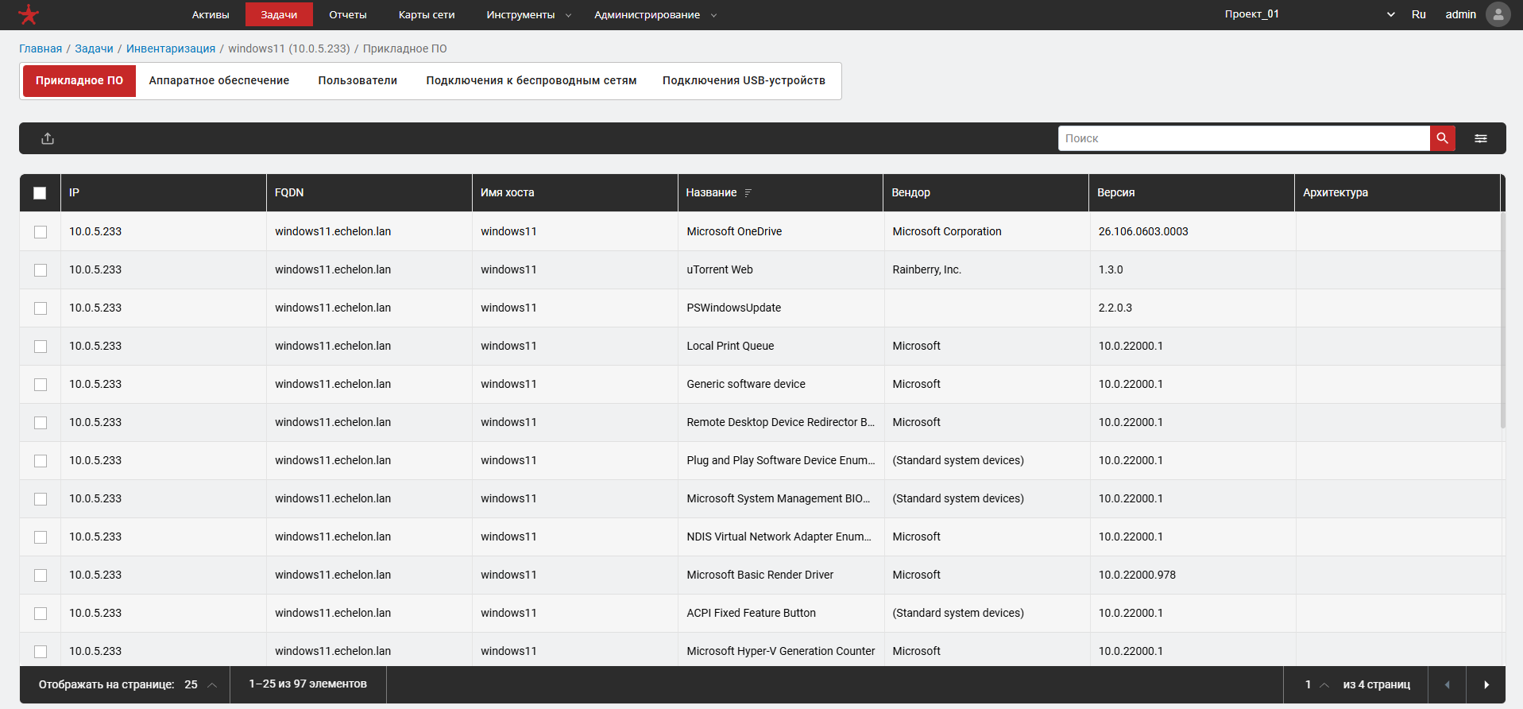This screenshot has width=1523, height=709.
Task: Click the Главная breadcrumb link
Action: pyautogui.click(x=41, y=48)
